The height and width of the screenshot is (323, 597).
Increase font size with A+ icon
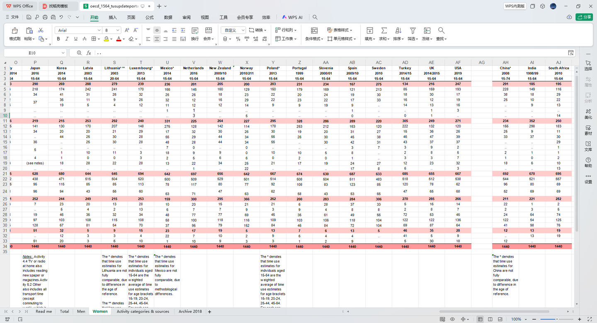click(x=127, y=30)
